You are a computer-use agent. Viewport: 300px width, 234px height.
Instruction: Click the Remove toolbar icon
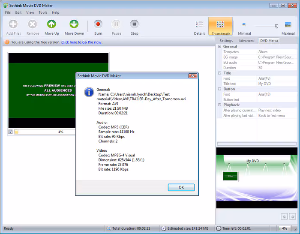33,24
